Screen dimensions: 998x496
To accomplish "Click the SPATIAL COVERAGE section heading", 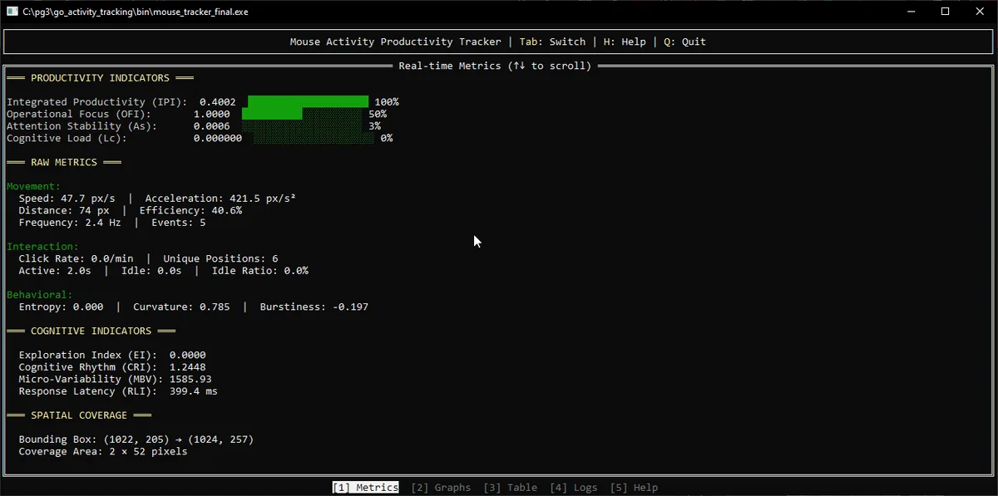I will pos(79,415).
